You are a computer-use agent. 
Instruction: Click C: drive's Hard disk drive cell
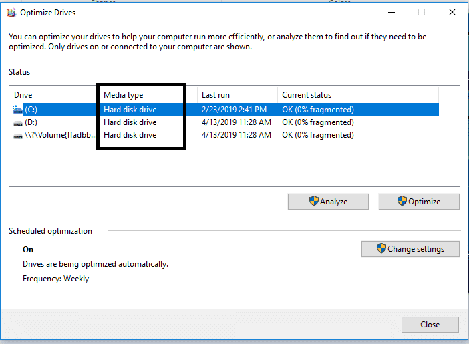click(130, 110)
